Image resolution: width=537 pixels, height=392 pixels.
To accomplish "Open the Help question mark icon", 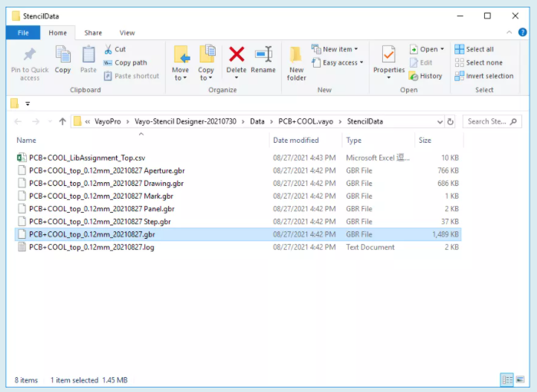I will pyautogui.click(x=522, y=33).
